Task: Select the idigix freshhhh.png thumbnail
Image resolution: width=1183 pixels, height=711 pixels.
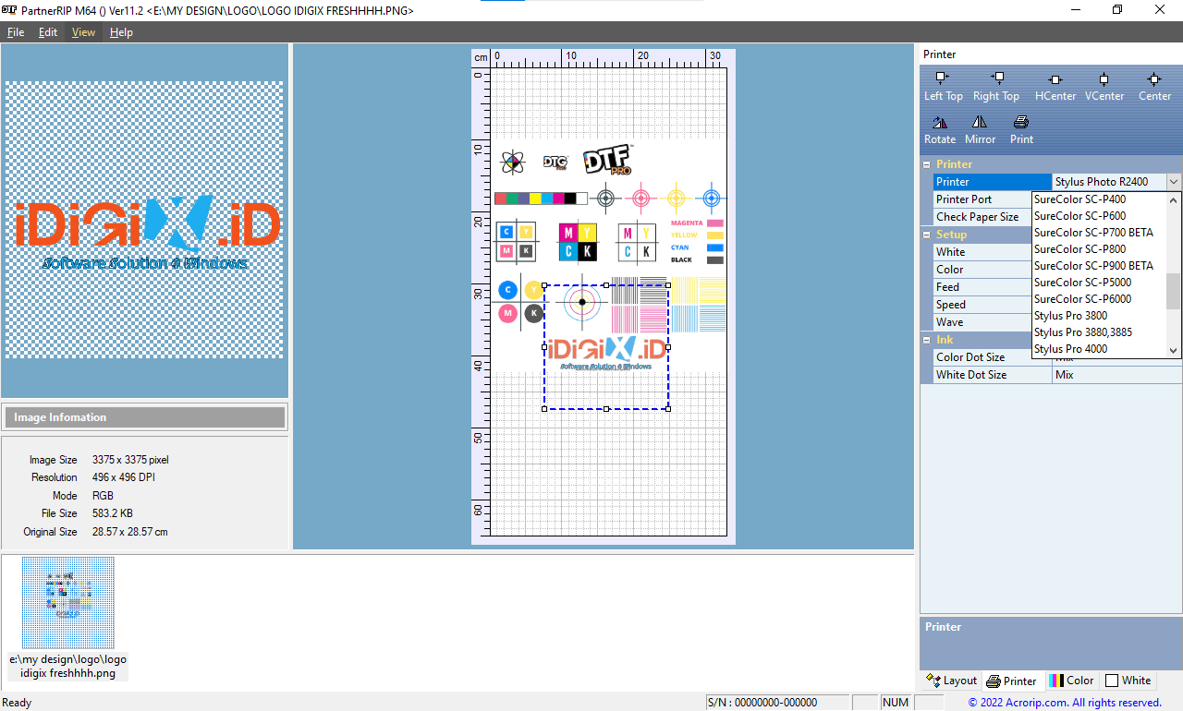Action: 68,602
